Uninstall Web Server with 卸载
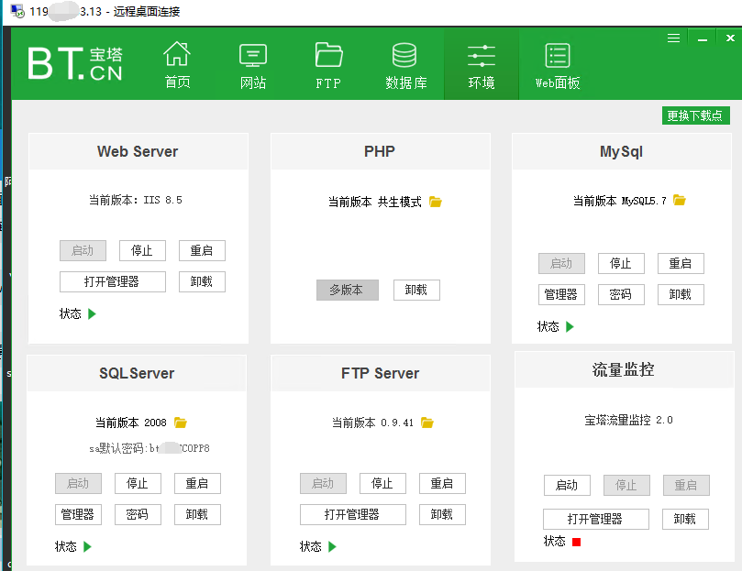The image size is (742, 571). point(202,281)
